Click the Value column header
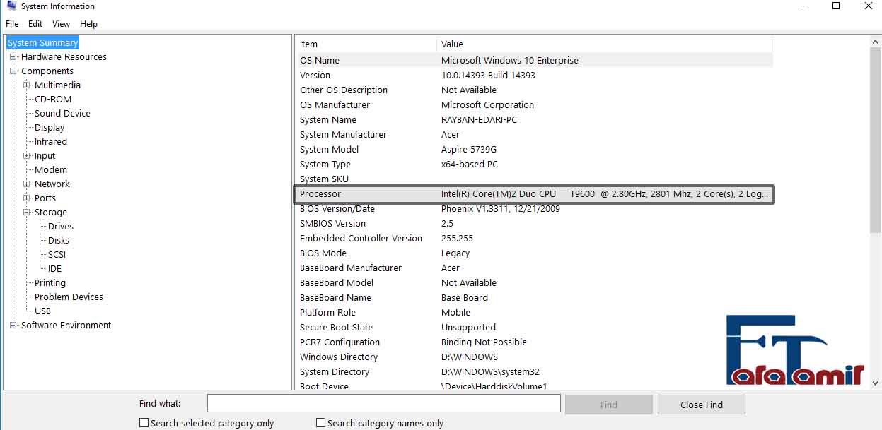882x430 pixels. point(605,44)
